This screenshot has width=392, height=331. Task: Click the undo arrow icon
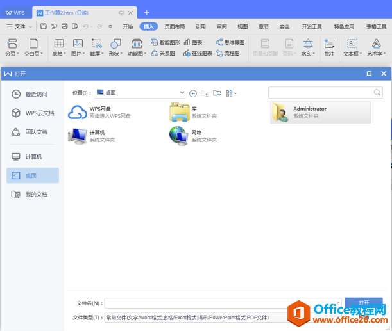tap(86, 26)
